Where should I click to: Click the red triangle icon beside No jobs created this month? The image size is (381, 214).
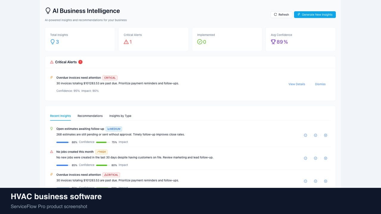point(51,152)
